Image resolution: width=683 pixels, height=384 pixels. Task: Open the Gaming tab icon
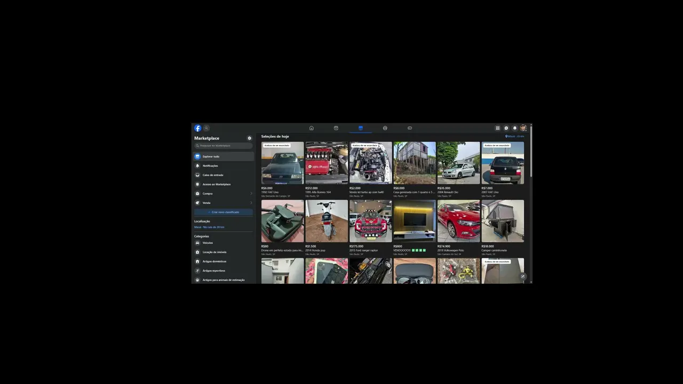[410, 128]
